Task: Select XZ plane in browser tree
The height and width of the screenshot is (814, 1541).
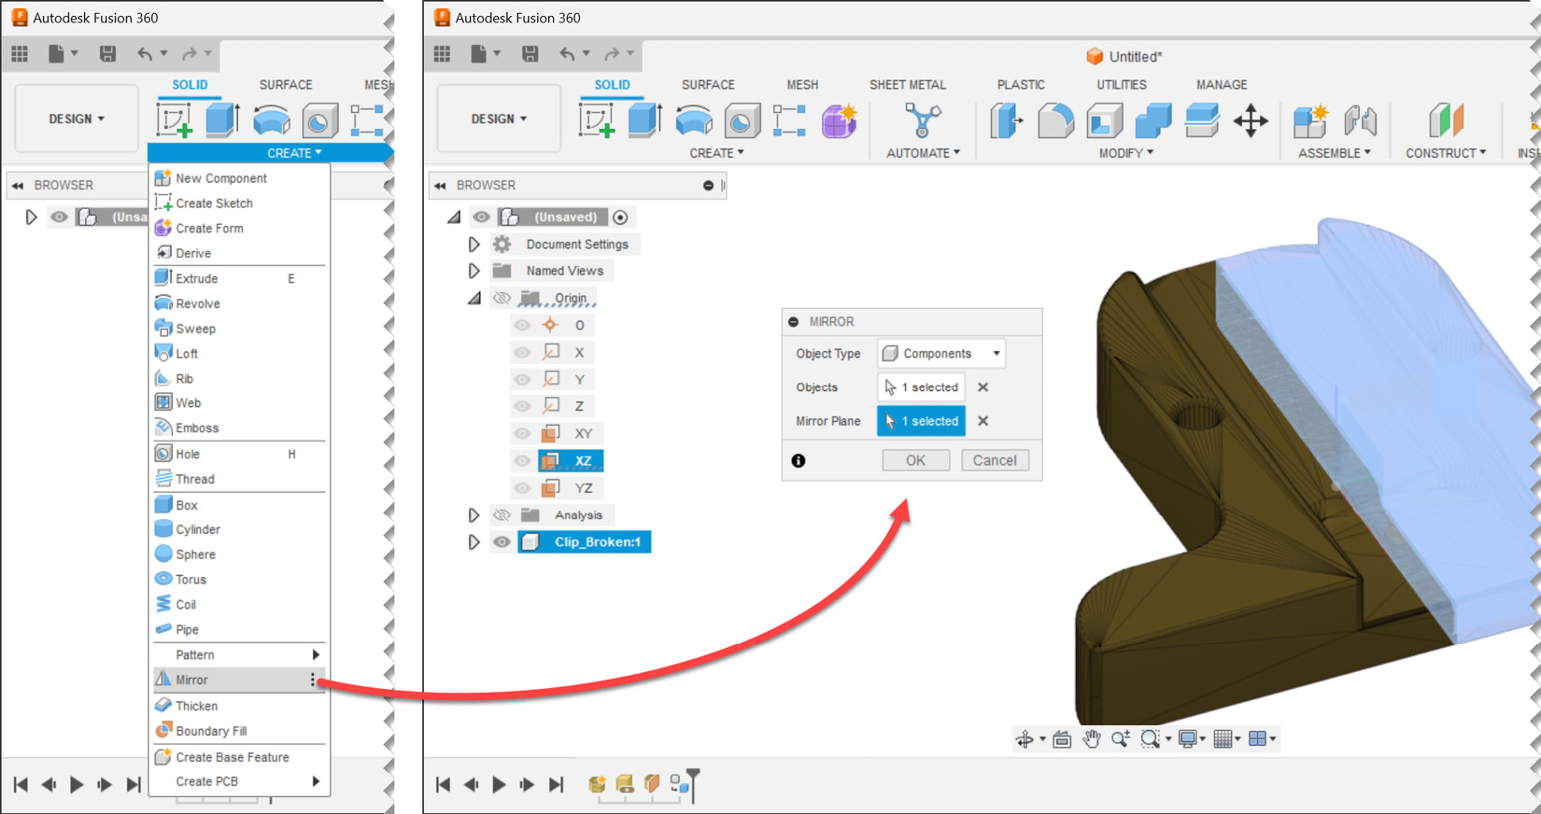Action: [x=571, y=460]
